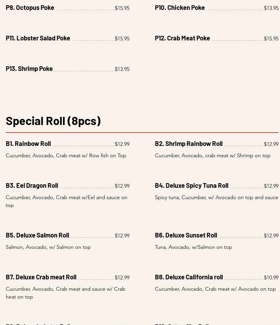Select B4. Deluxe Spicy Tuna Roll

tap(192, 185)
